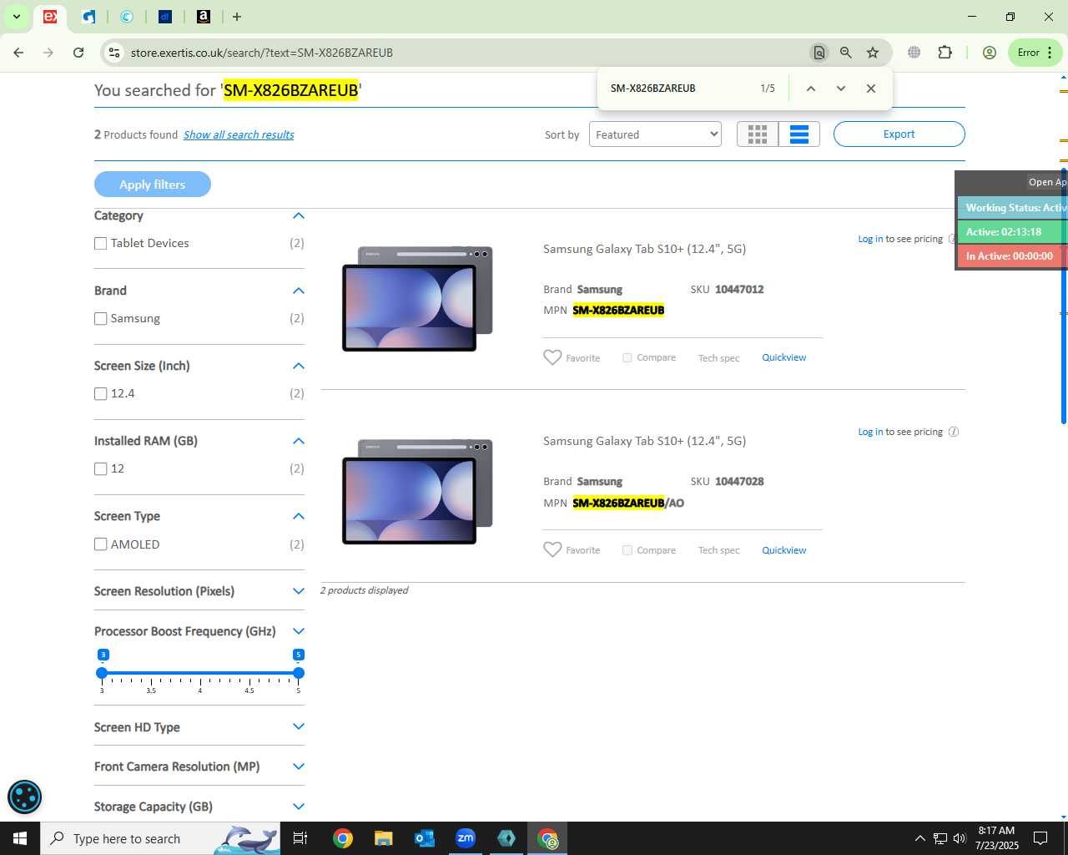The width and height of the screenshot is (1068, 855).
Task: Switch to the fourth browser tab
Action: (x=165, y=17)
